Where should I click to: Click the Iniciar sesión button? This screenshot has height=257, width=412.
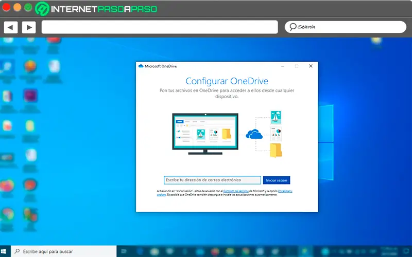tap(277, 180)
